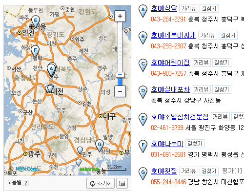Open the 호야초밥참치전문점 link

point(180,117)
